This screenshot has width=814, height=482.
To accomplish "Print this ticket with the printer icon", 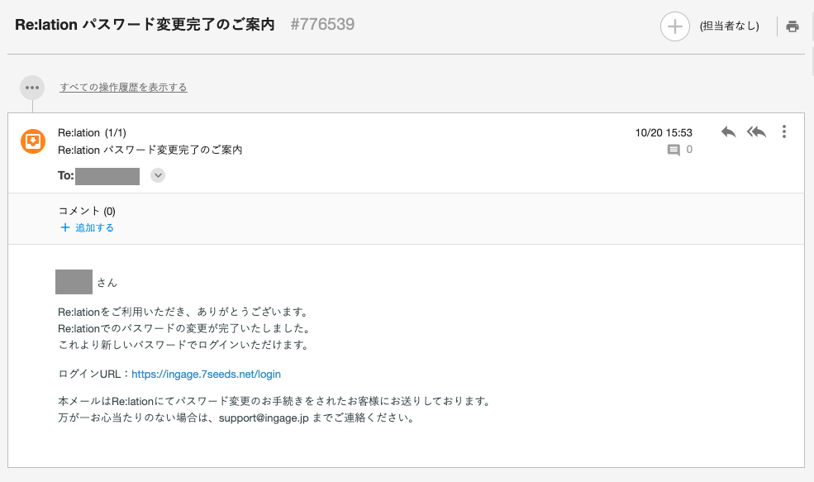I will [793, 26].
